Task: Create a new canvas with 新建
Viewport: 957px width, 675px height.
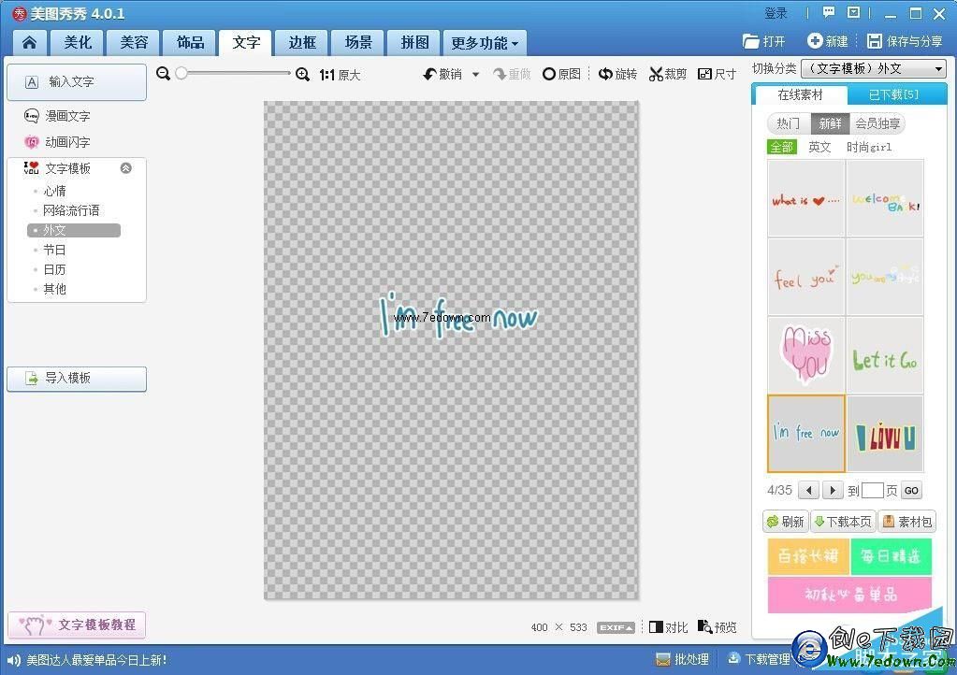Action: [828, 41]
